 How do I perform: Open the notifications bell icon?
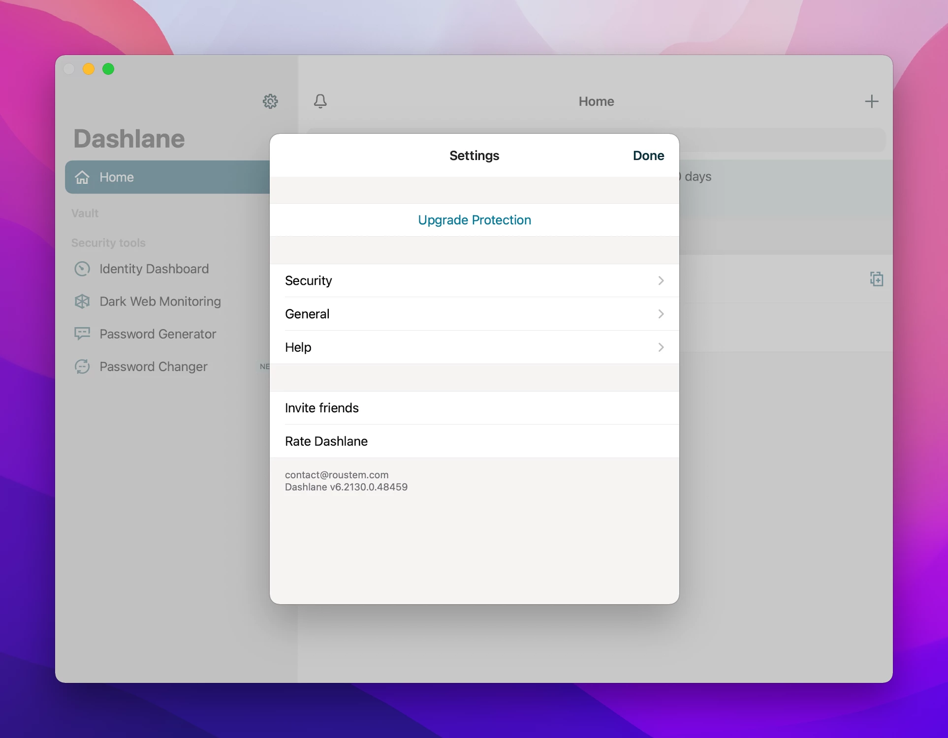pyautogui.click(x=320, y=101)
